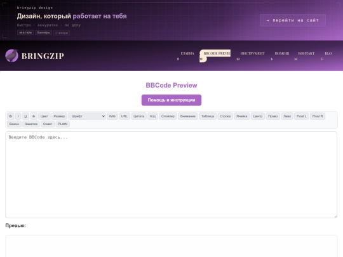
Task: Insert a code block with Код button
Action: tap(152, 116)
